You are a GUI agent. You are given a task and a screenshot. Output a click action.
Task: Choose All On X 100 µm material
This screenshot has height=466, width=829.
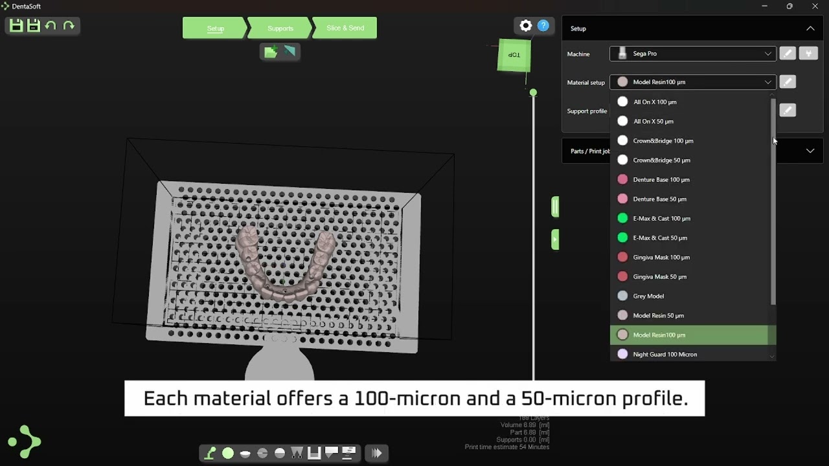(x=689, y=102)
